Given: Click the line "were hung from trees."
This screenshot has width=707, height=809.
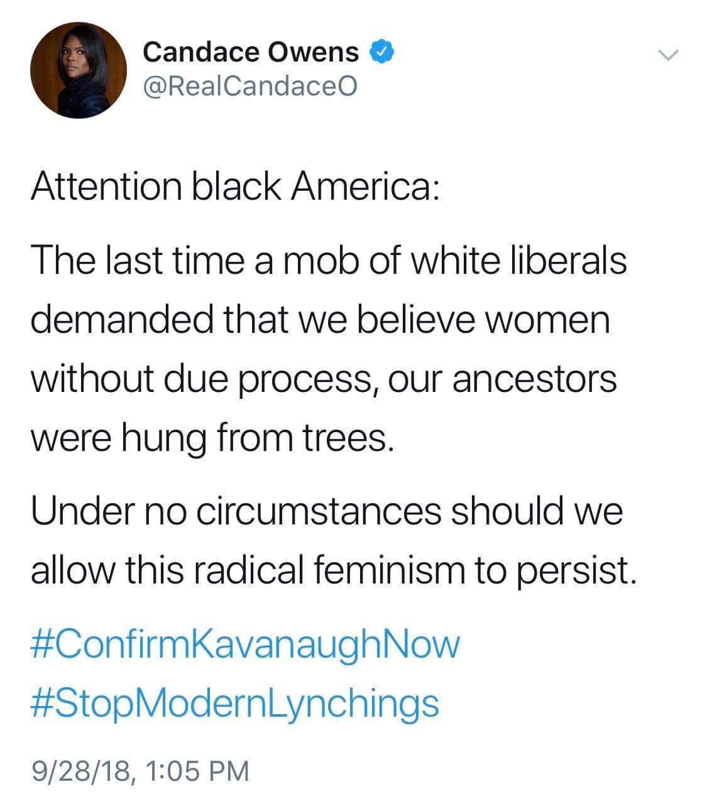Looking at the screenshot, I should (213, 438).
